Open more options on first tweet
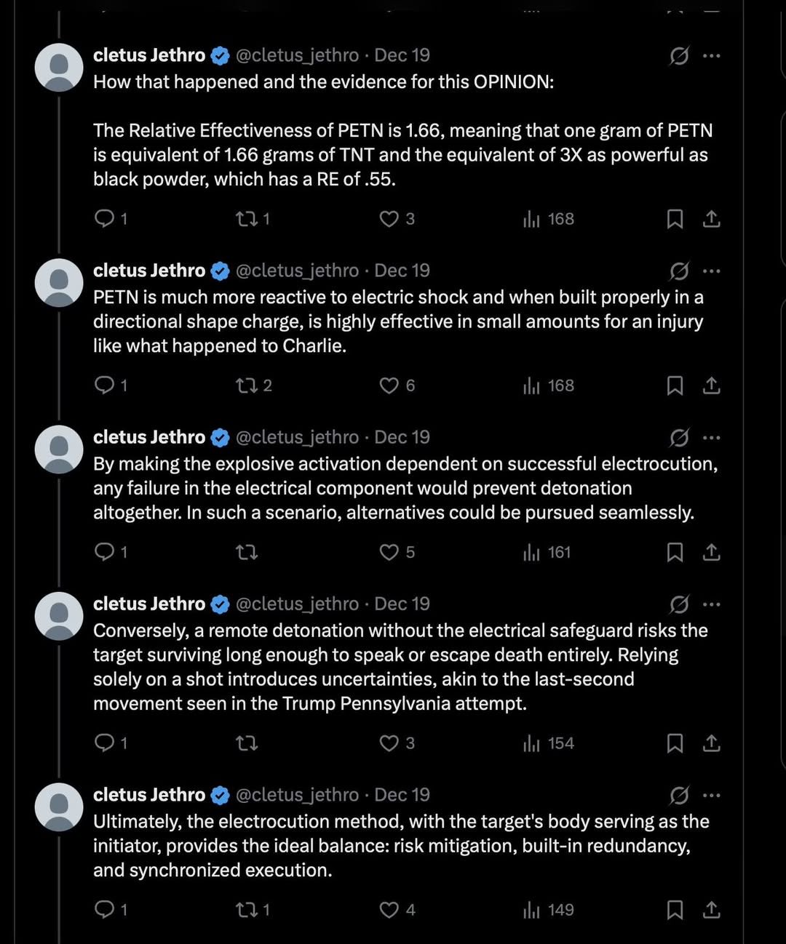 tap(712, 55)
